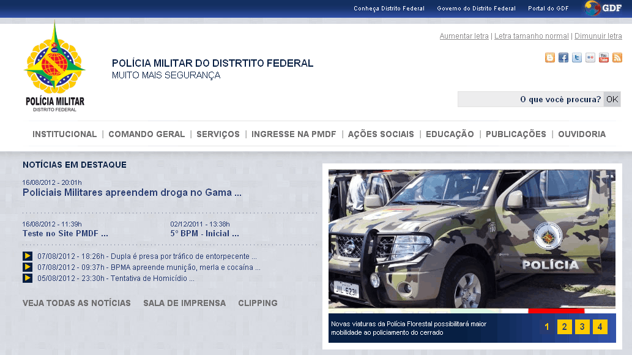Open the 'Policiais Militares apreendem droga no Gama' headline
The image size is (632, 355).
click(x=132, y=192)
